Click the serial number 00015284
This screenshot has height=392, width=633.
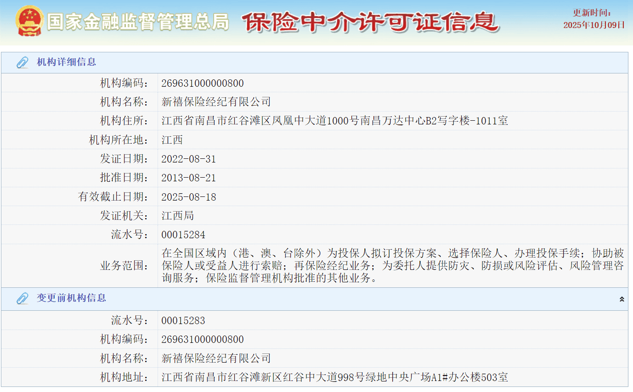pyautogui.click(x=183, y=235)
